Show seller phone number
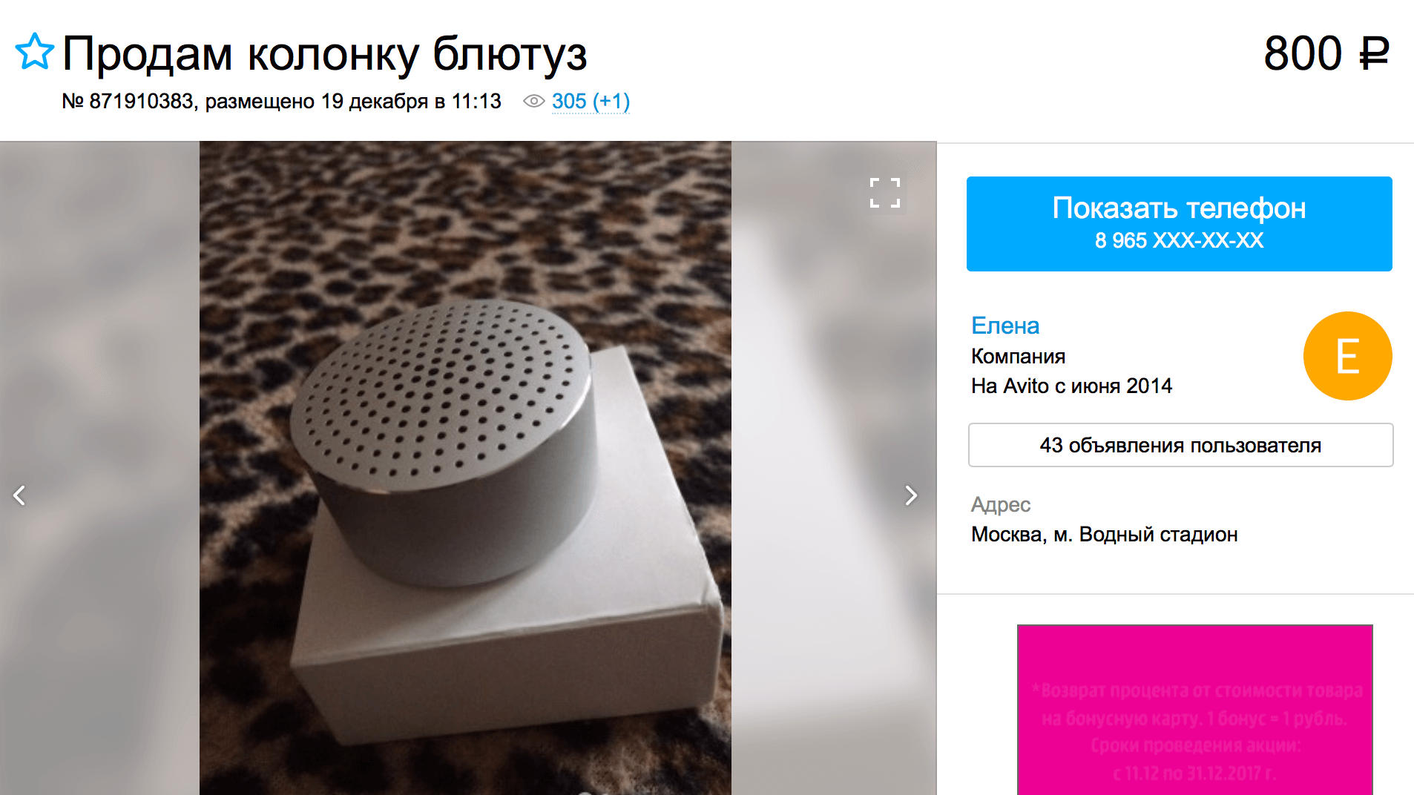1414x795 pixels. pyautogui.click(x=1179, y=224)
